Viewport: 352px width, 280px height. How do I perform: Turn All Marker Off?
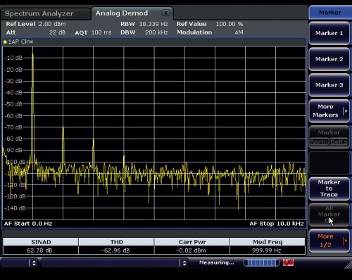[329, 215]
